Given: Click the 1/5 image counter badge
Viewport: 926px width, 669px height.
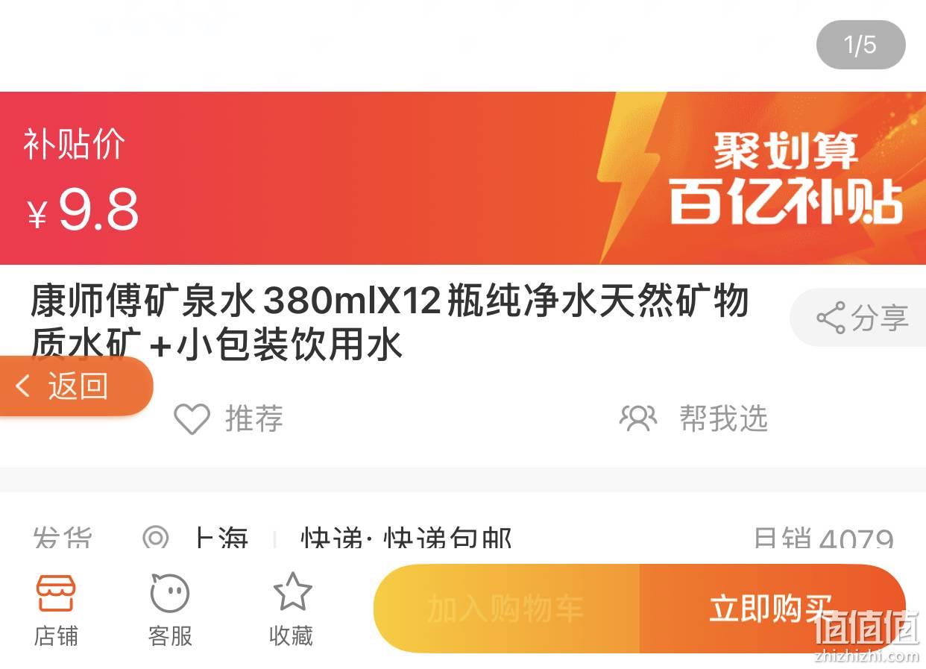Looking at the screenshot, I should [860, 45].
